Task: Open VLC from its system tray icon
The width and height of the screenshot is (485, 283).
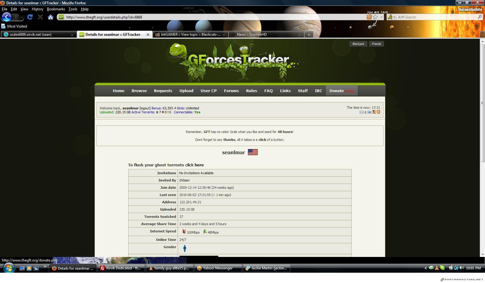Action: click(x=437, y=268)
